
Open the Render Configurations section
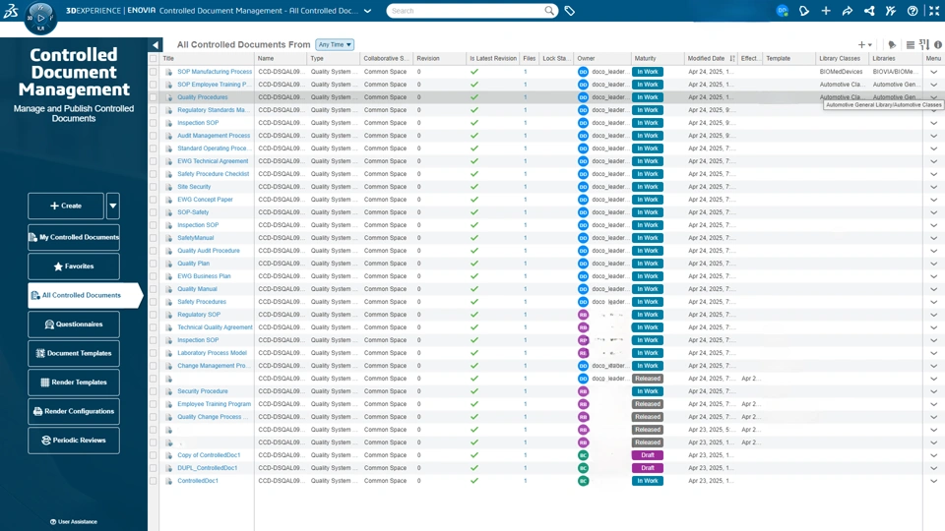[74, 411]
